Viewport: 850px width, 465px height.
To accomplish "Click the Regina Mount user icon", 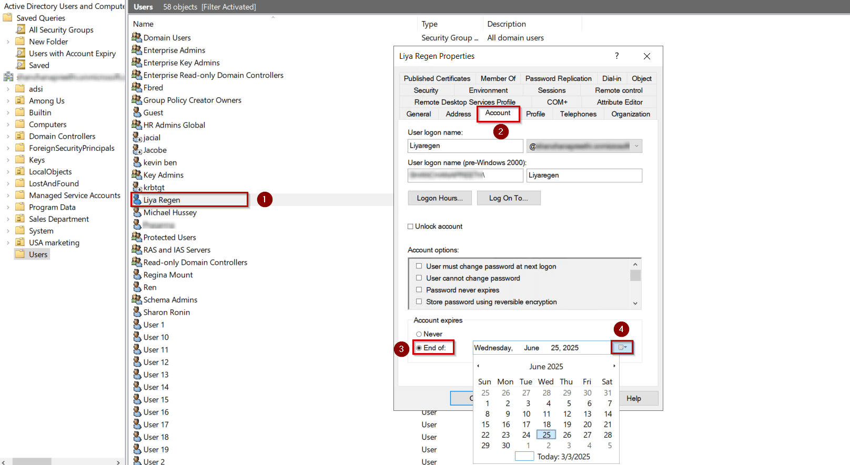I will click(137, 275).
